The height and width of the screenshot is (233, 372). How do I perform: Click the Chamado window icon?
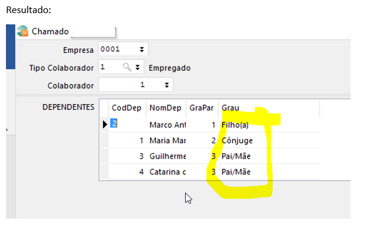(x=23, y=31)
